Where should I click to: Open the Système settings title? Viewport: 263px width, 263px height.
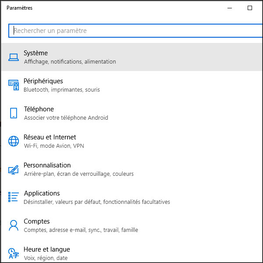(36, 53)
